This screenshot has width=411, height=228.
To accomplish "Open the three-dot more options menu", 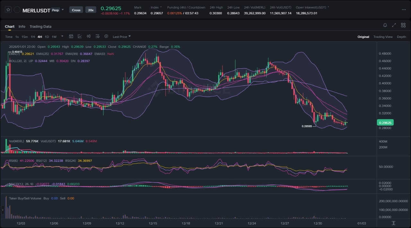I will pos(404,10).
